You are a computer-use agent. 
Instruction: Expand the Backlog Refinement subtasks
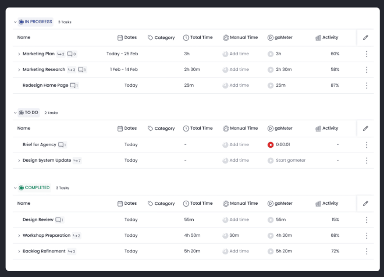(x=19, y=251)
